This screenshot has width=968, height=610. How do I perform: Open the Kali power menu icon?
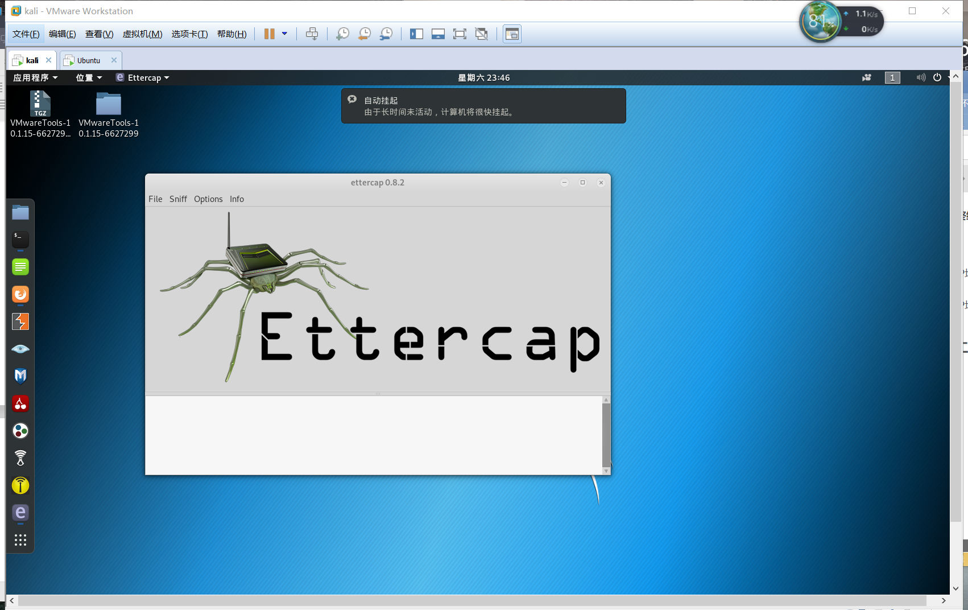tap(937, 77)
